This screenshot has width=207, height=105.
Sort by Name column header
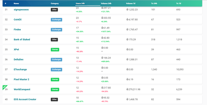pos(16,3)
